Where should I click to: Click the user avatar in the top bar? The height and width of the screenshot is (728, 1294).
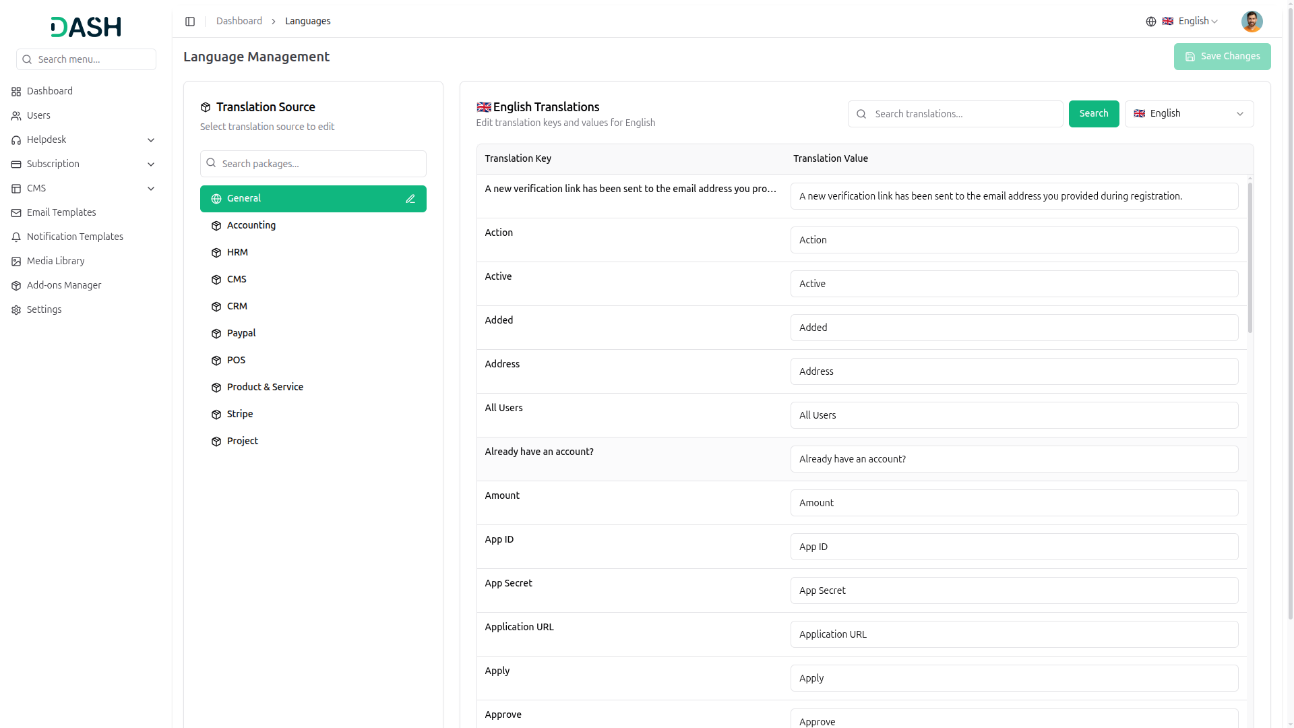(x=1252, y=22)
